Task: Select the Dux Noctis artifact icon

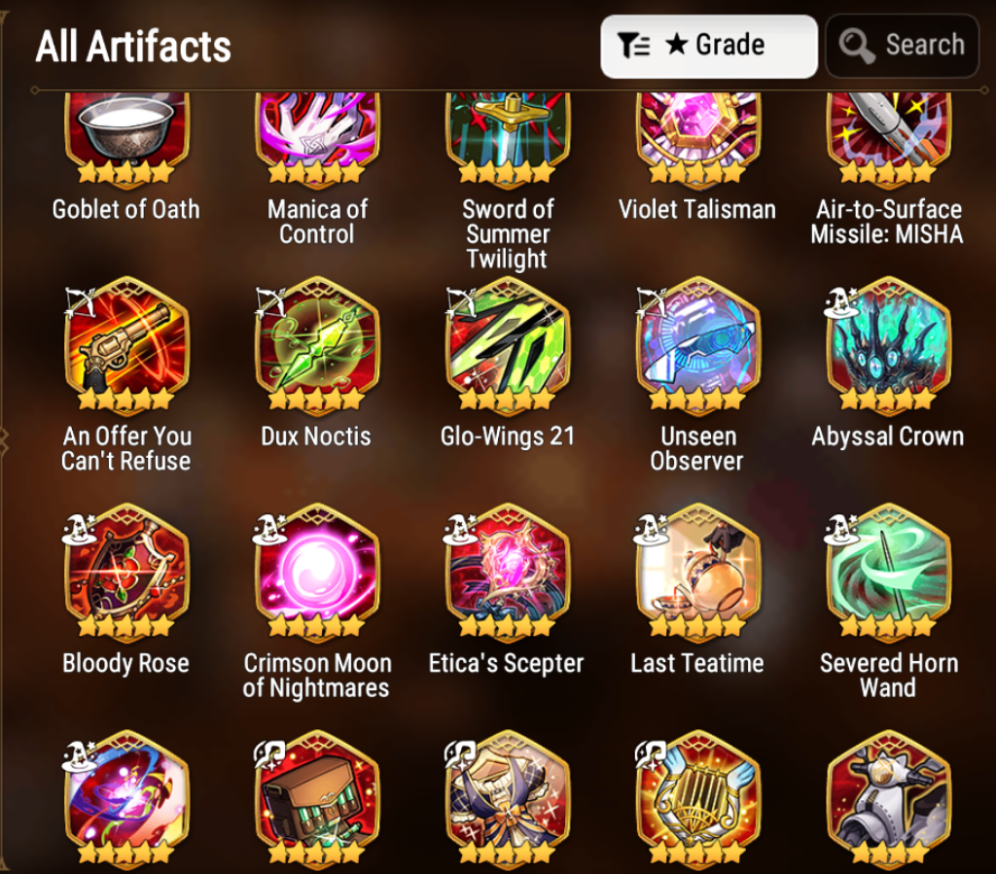Action: pyautogui.click(x=317, y=346)
